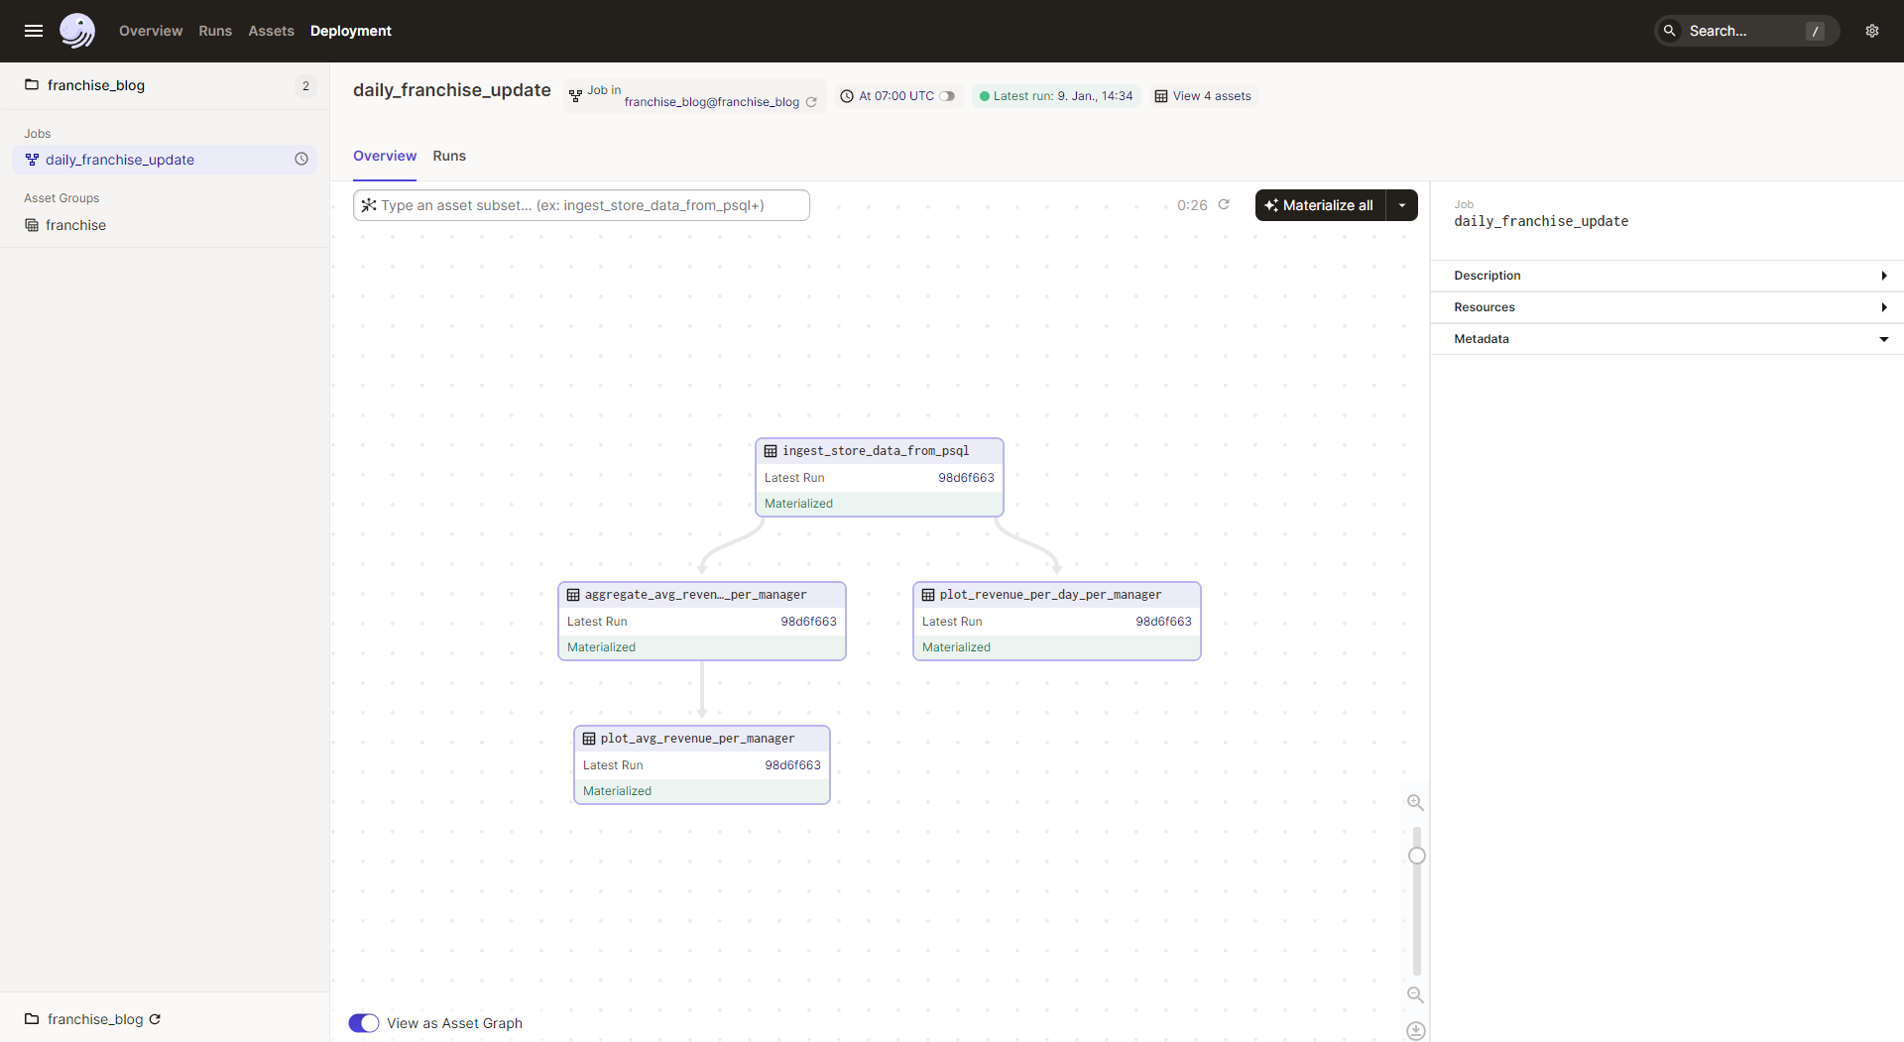The width and height of the screenshot is (1904, 1042).
Task: Zoom out of the asset graph
Action: click(1416, 995)
